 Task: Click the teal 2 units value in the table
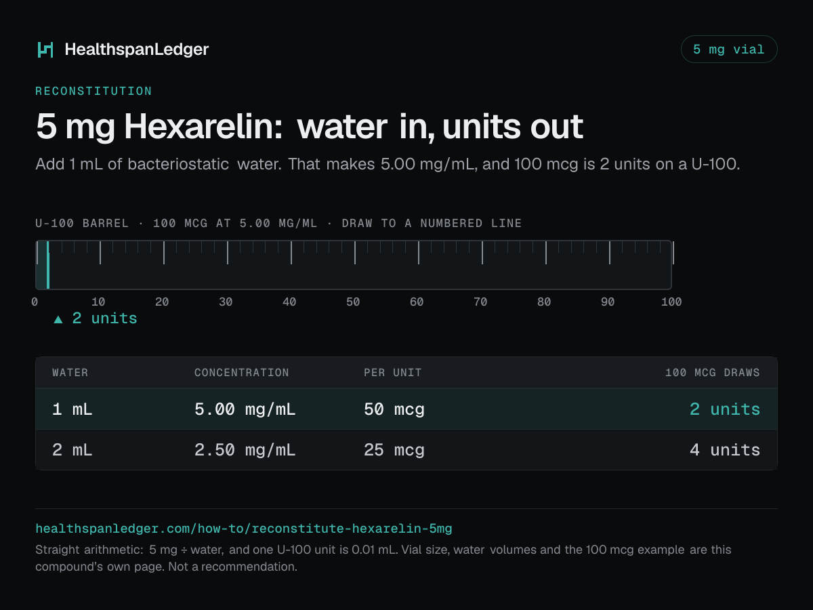tap(725, 409)
